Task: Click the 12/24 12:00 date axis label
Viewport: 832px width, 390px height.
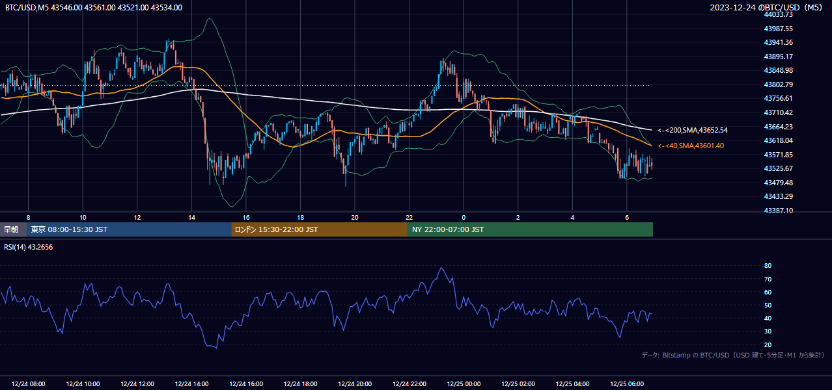Action: pyautogui.click(x=137, y=384)
